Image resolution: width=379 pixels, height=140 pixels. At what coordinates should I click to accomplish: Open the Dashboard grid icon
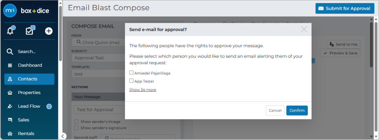click(x=10, y=65)
